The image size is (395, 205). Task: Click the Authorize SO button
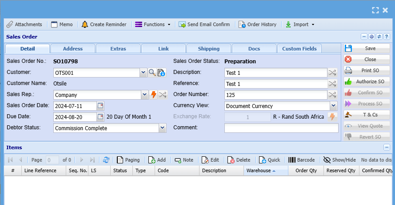[x=367, y=81]
